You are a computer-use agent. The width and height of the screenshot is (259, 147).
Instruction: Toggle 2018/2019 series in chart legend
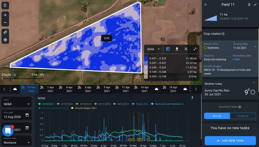click(84, 104)
